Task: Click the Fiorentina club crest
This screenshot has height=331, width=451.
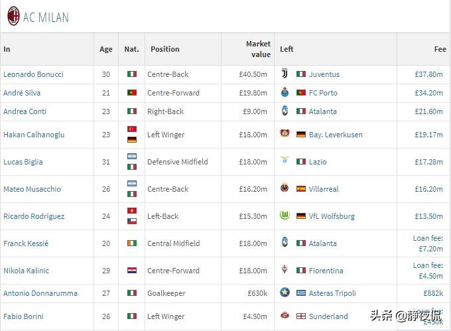Action: (x=285, y=270)
